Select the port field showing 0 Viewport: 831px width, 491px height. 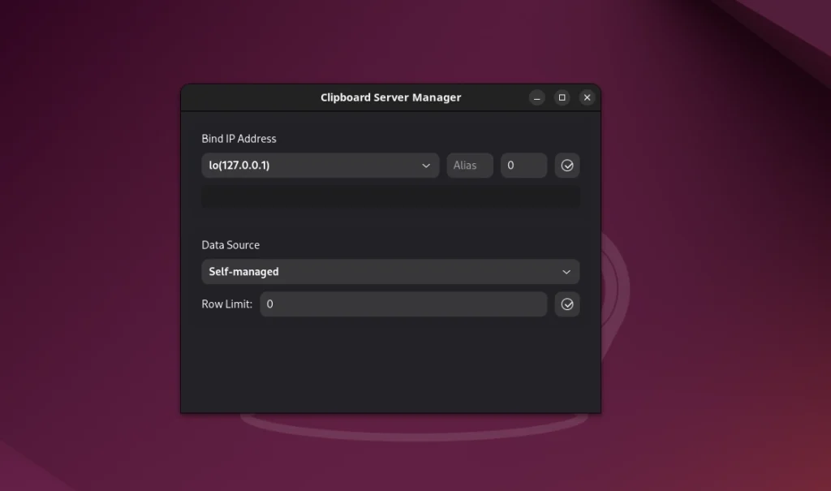point(523,165)
